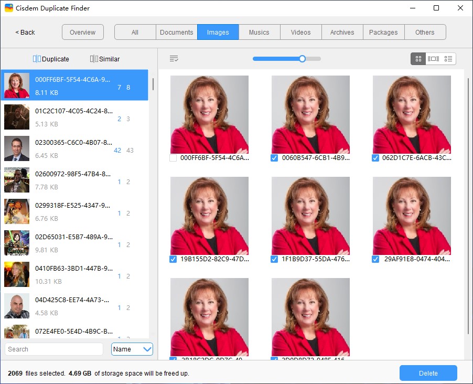
Task: Click the Cisdem Duplicate Finder app icon
Action: [9, 8]
